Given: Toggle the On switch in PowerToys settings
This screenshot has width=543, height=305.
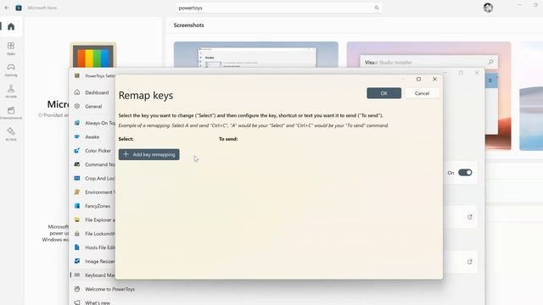Looking at the screenshot, I should [x=465, y=173].
